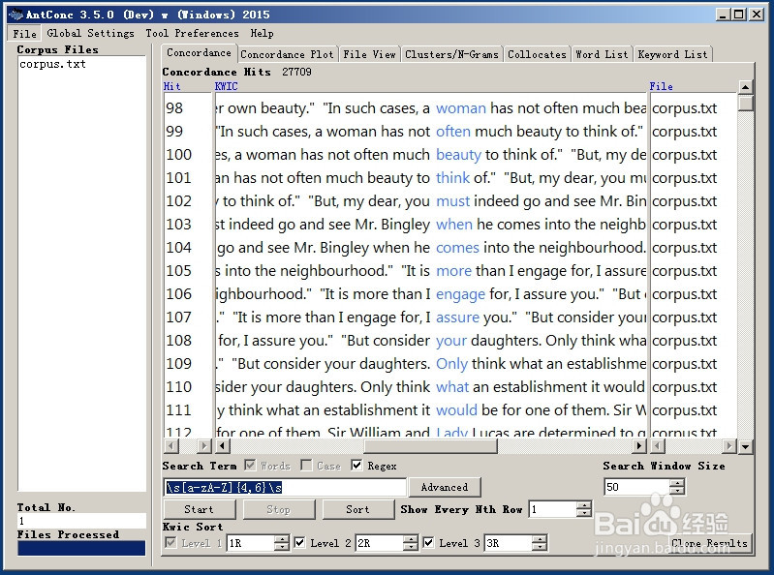Open the Tool Preferences menu
Screen dimensions: 774x575
(192, 33)
